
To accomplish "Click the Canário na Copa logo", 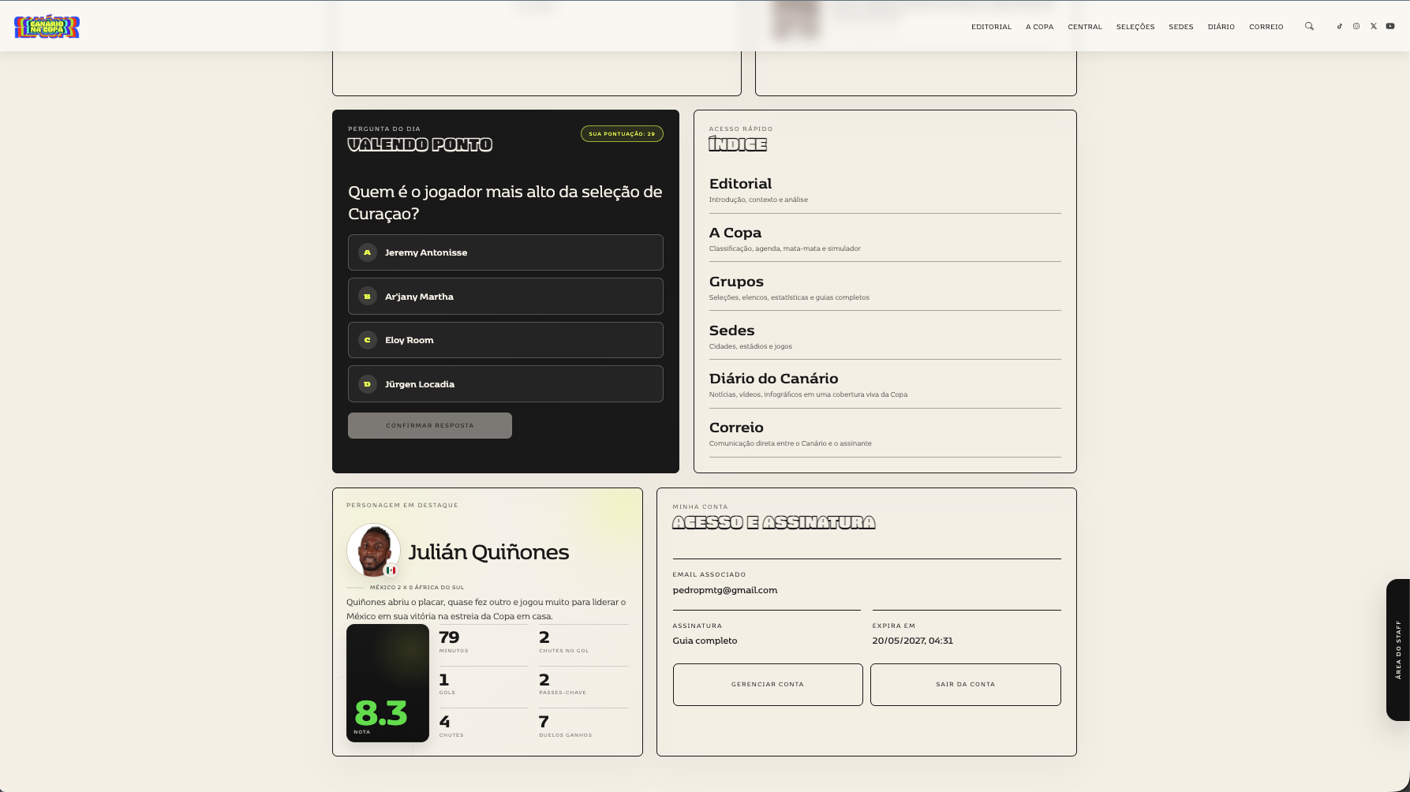I will (47, 27).
